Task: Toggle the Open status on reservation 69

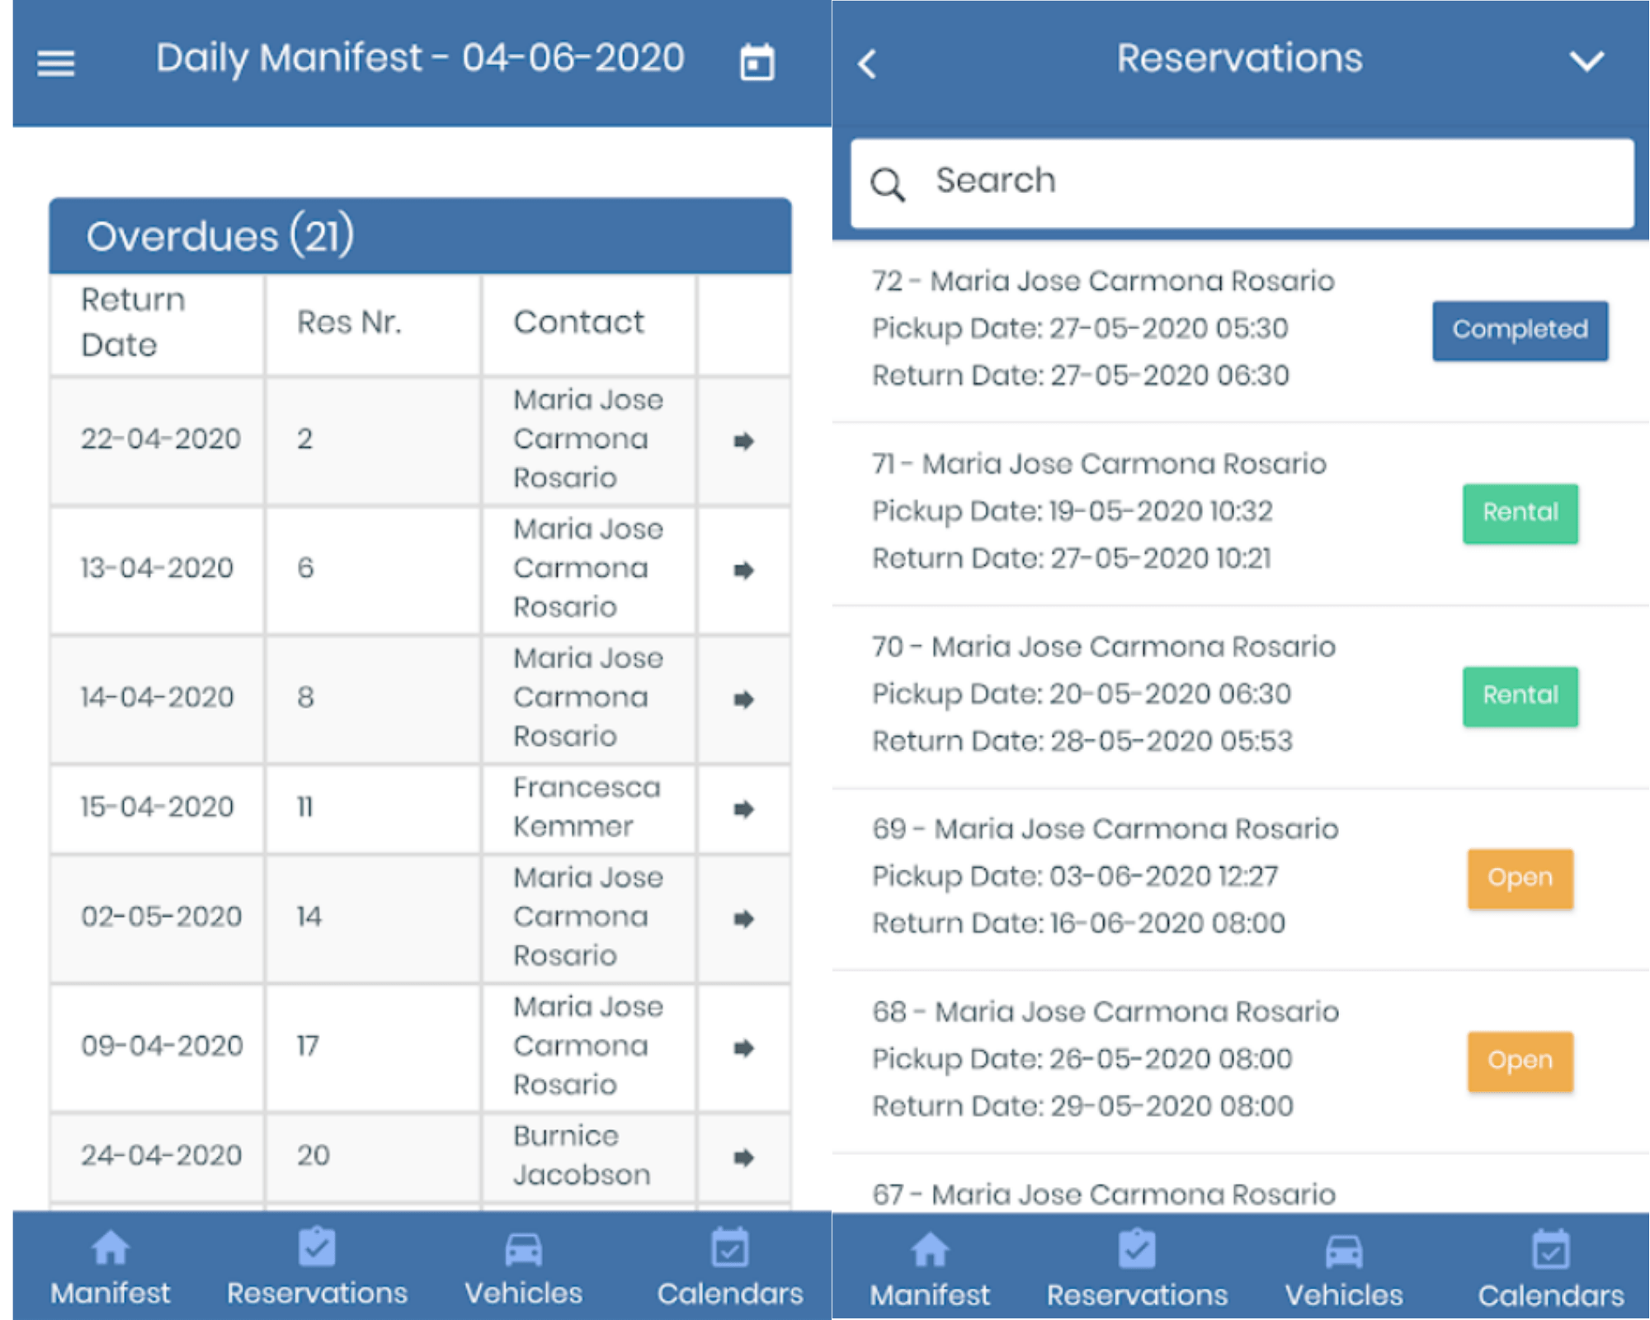Action: [1519, 877]
